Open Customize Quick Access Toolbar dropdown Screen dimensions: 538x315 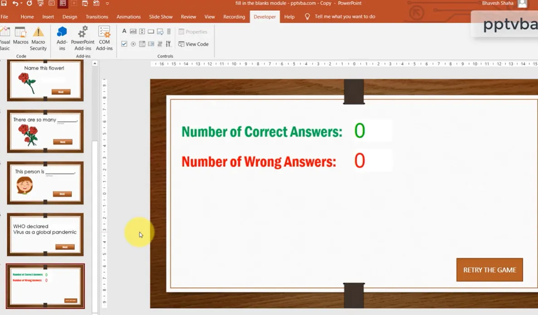(108, 4)
